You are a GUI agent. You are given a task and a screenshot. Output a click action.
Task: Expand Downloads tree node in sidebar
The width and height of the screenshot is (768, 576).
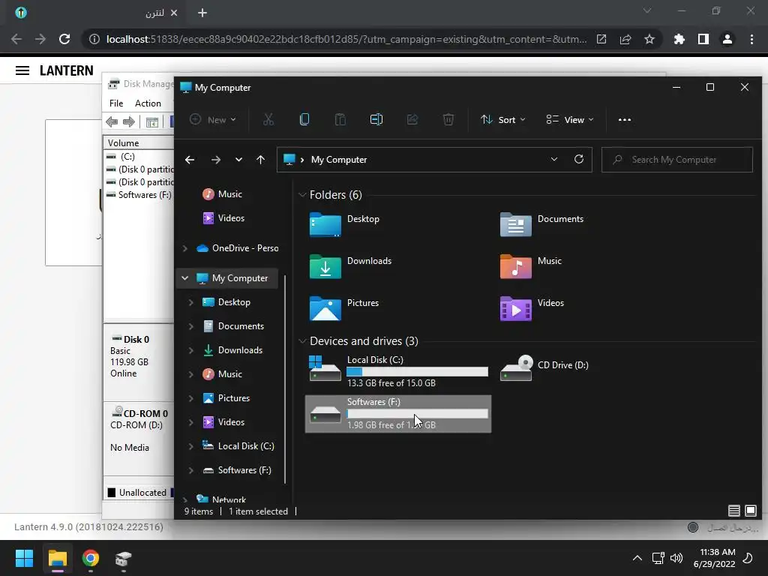coord(190,350)
